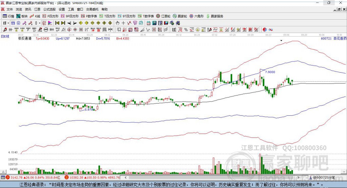Screen dimensions: 347x188
Task: Click the truck icon in toolbar
Action: 178,23
